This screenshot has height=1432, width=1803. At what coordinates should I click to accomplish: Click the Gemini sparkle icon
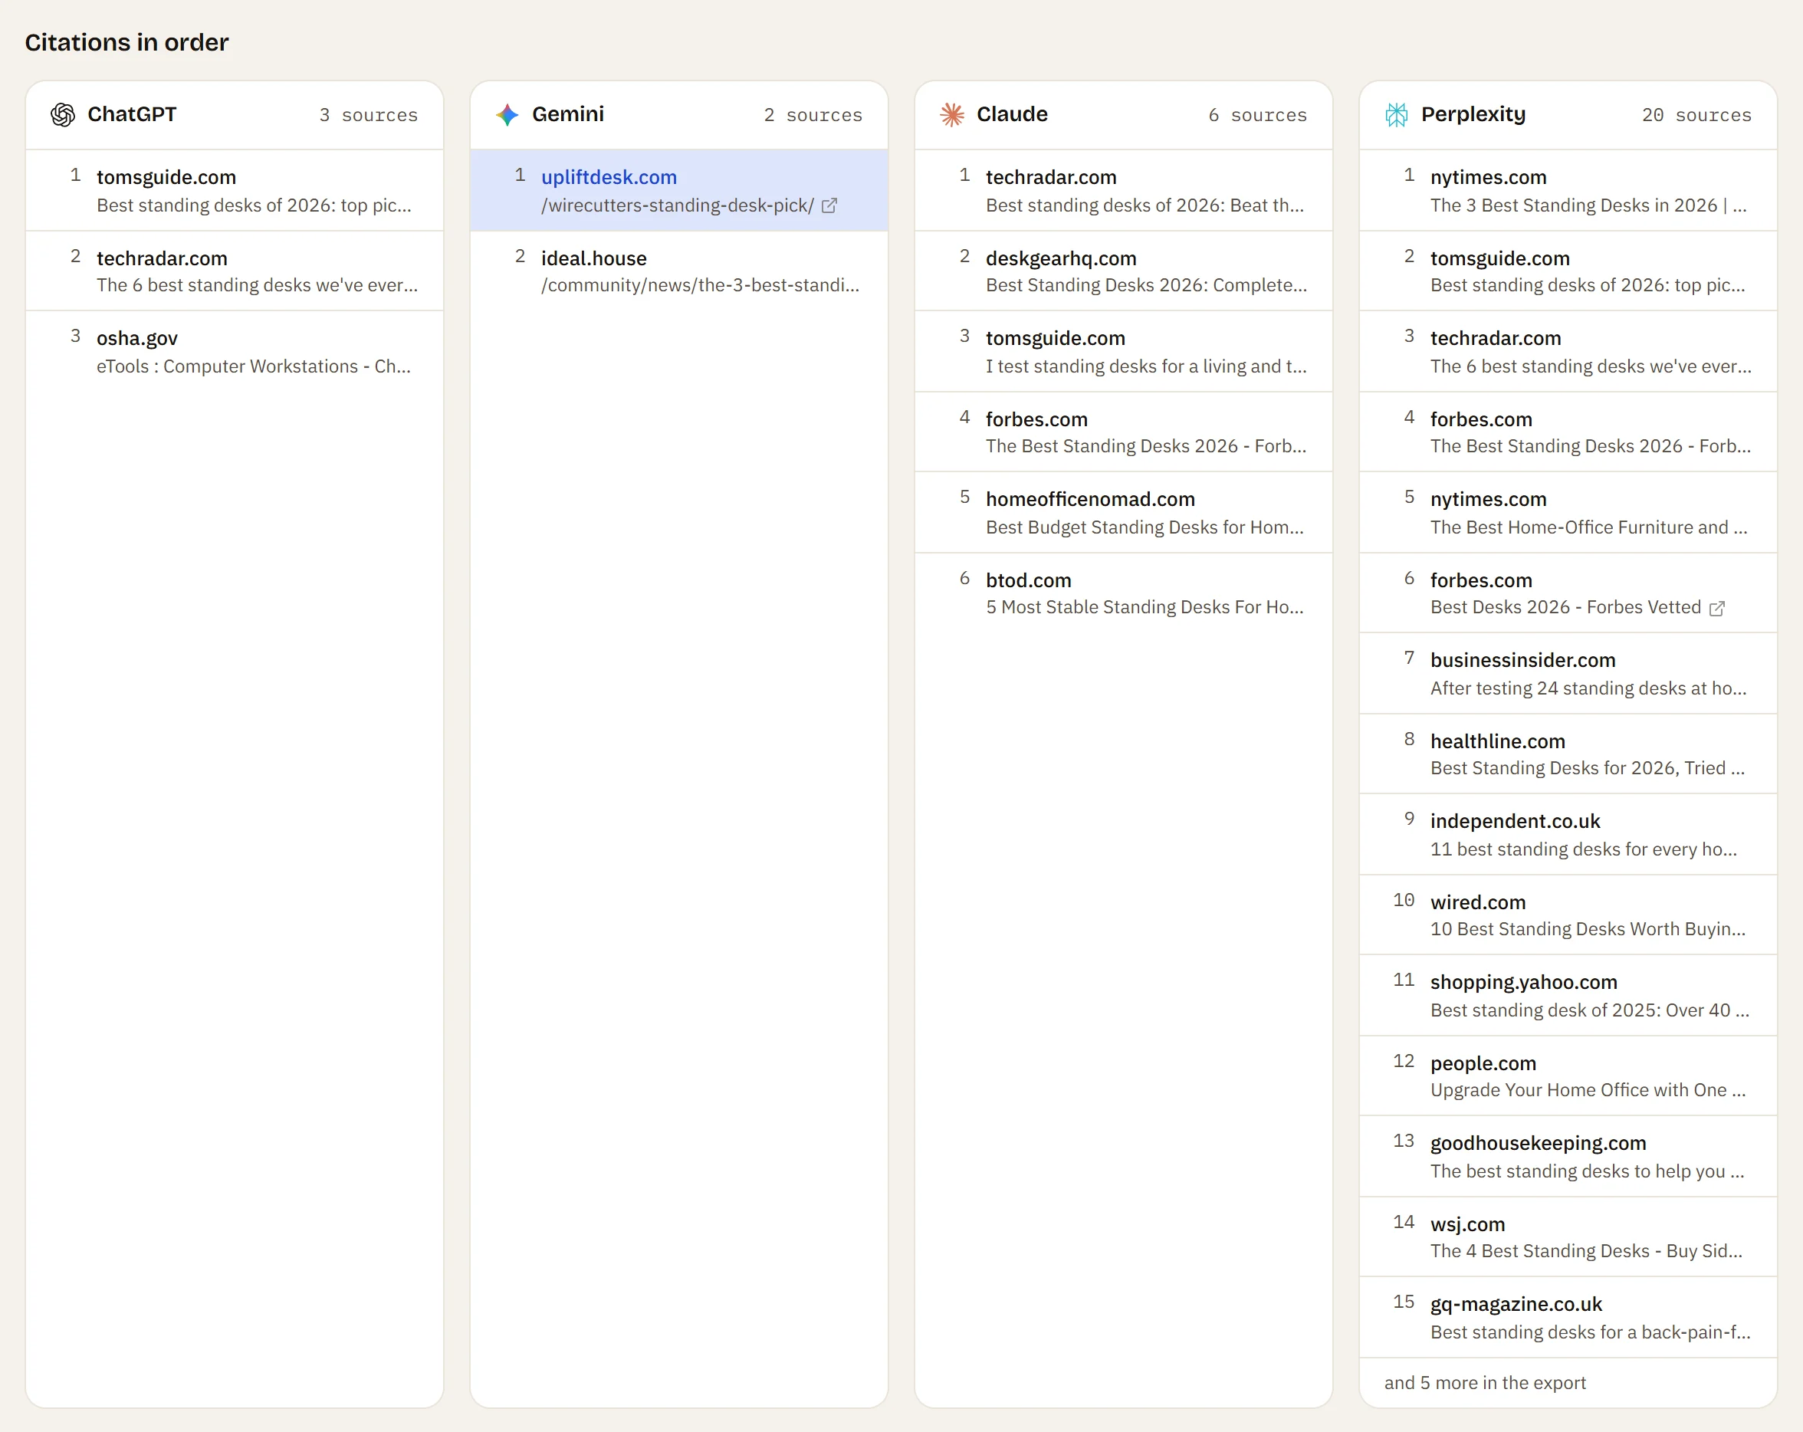(x=507, y=114)
